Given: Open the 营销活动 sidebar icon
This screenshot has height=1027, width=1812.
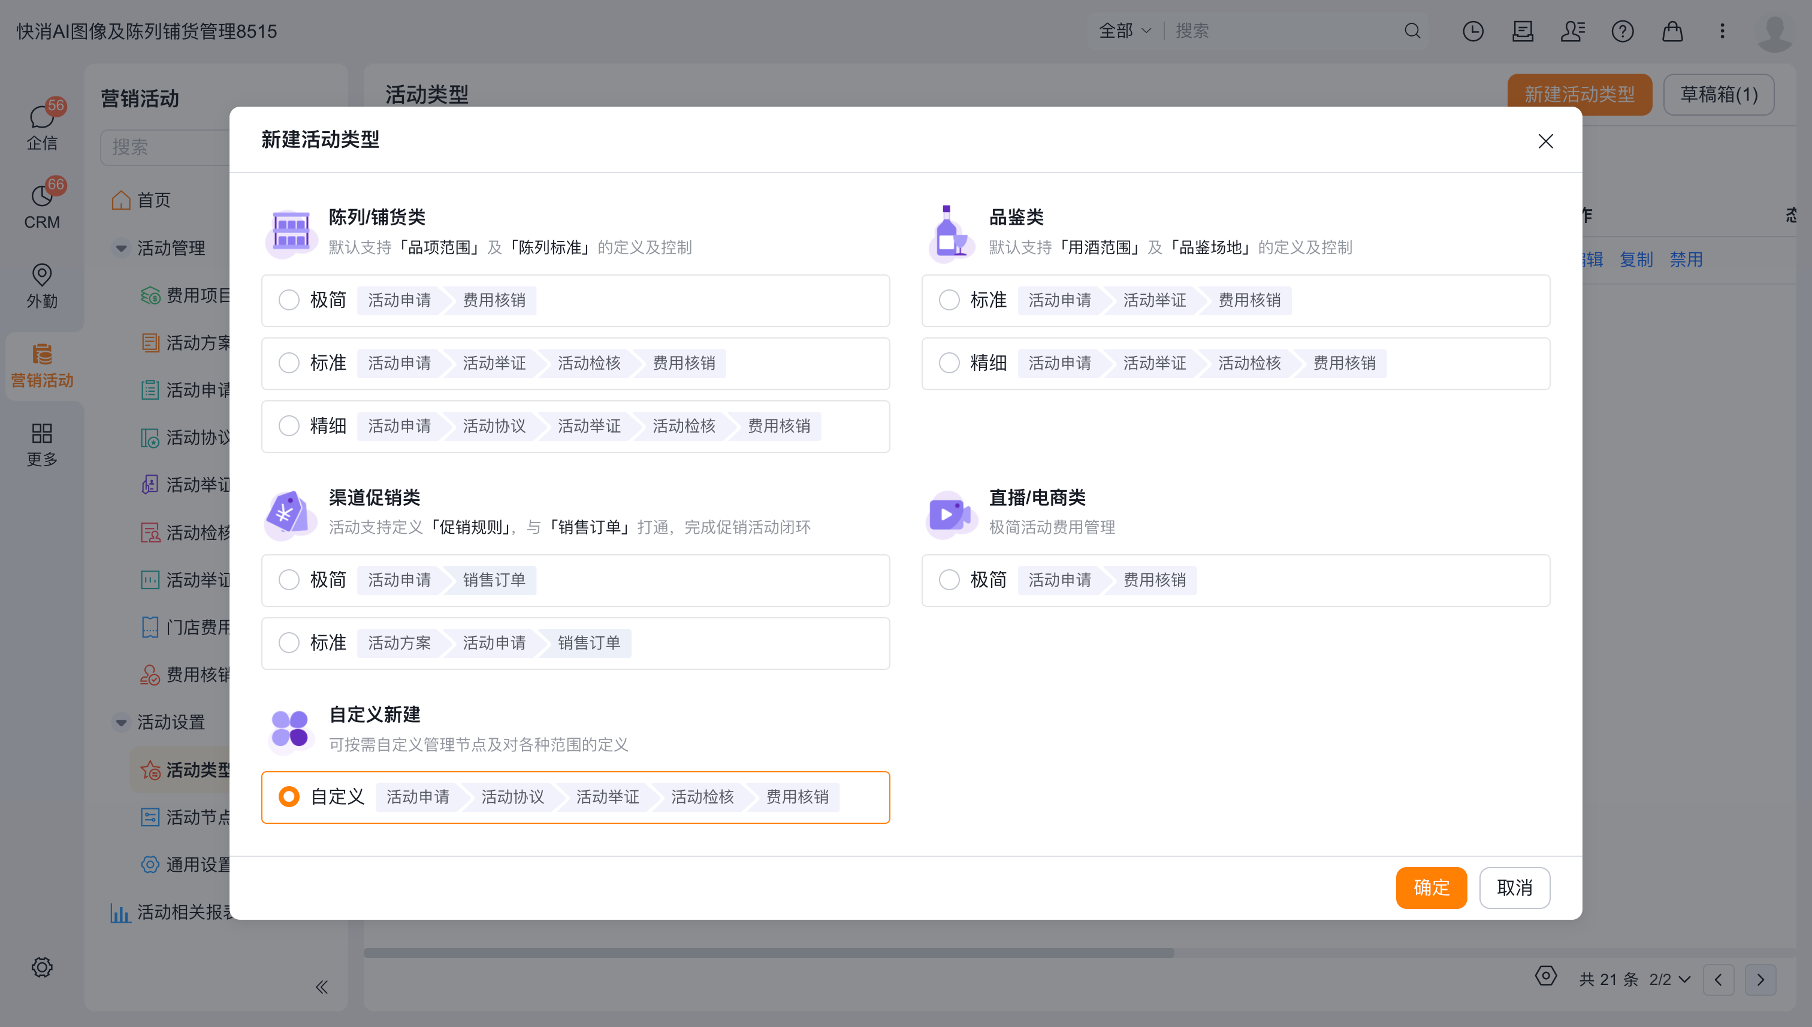Looking at the screenshot, I should 43,366.
